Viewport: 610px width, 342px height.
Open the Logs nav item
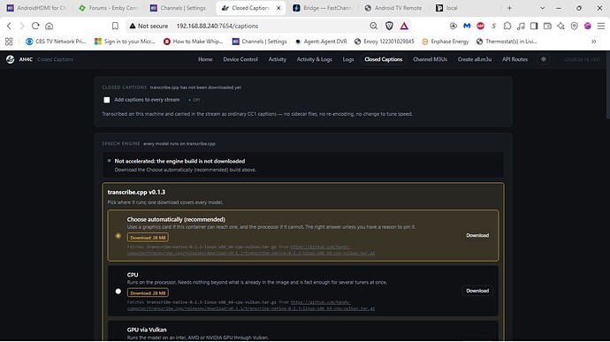pos(348,59)
